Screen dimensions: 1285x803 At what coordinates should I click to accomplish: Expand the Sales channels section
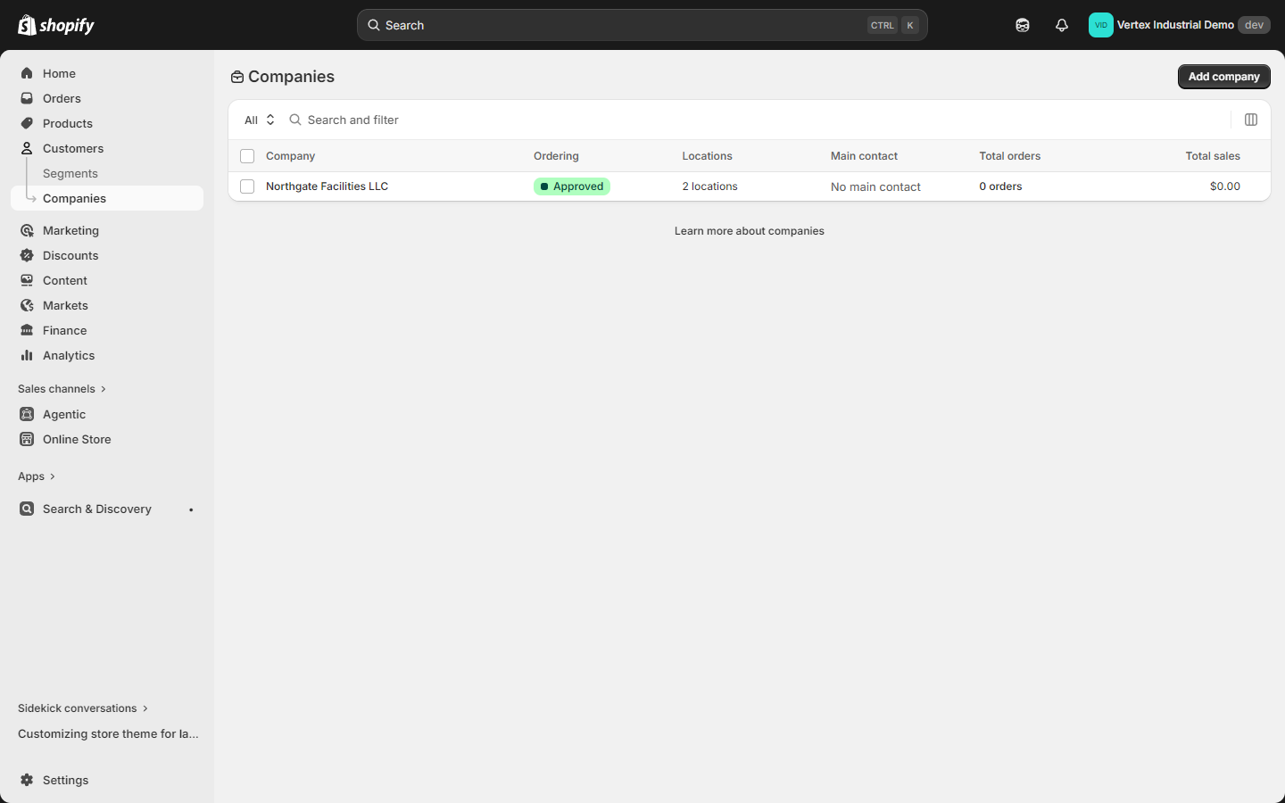[x=62, y=389]
